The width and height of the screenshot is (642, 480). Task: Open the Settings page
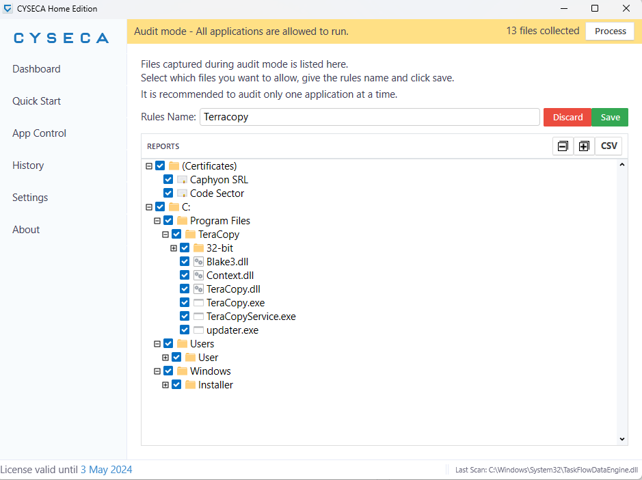30,198
